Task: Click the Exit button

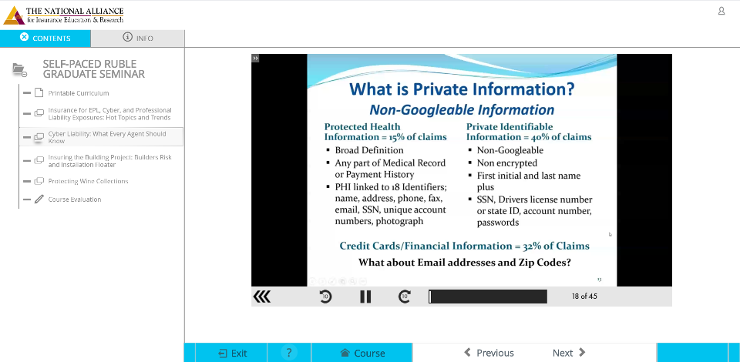Action: coord(233,353)
